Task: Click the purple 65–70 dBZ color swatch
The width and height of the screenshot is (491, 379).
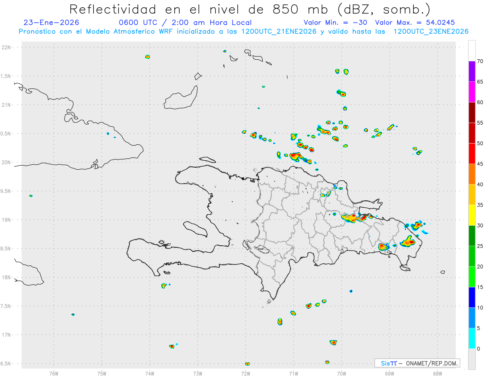Action: pos(472,71)
